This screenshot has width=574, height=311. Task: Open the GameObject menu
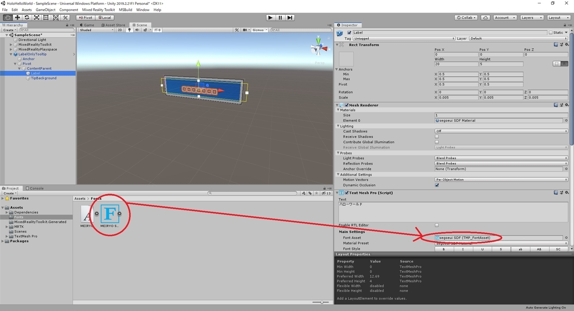click(45, 10)
